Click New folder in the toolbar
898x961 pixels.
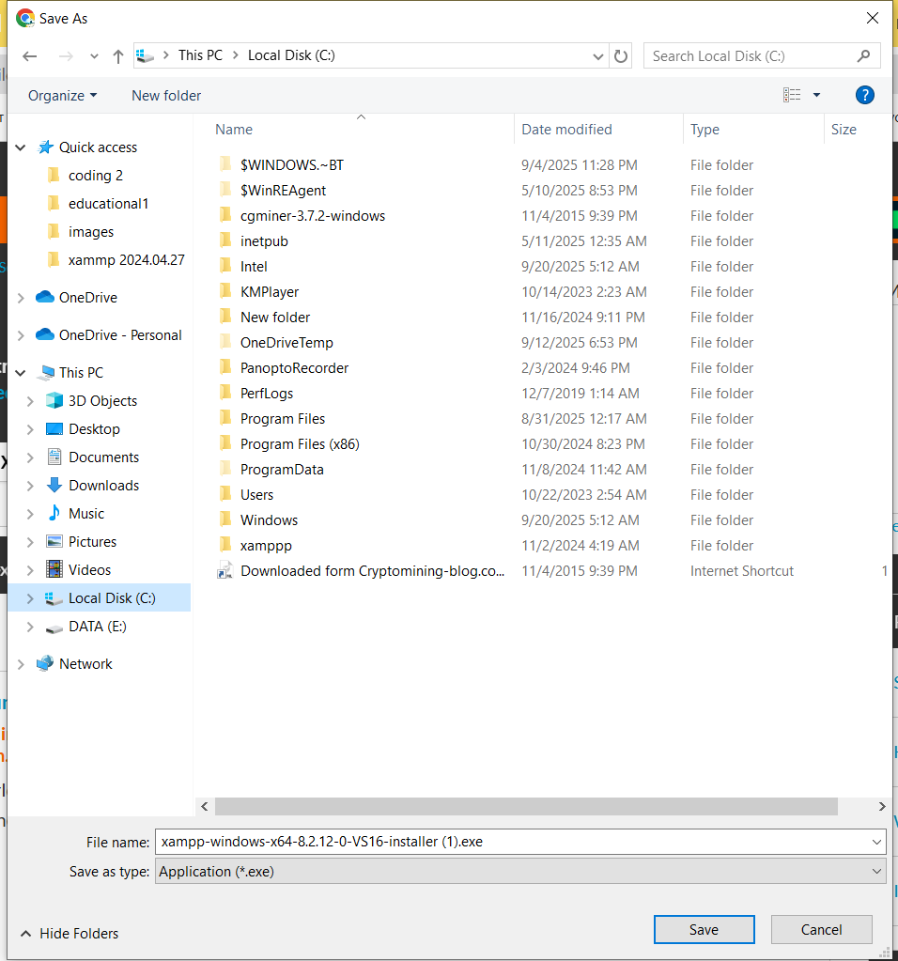[166, 96]
